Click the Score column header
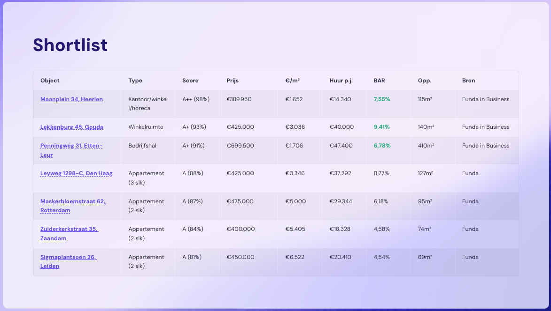551x311 pixels. (x=190, y=81)
